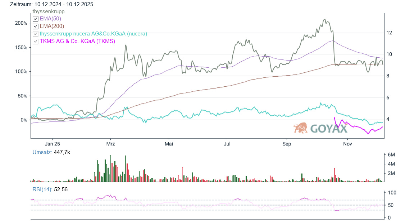
Task: Click the RSI value 52,56
Action: tap(61, 189)
